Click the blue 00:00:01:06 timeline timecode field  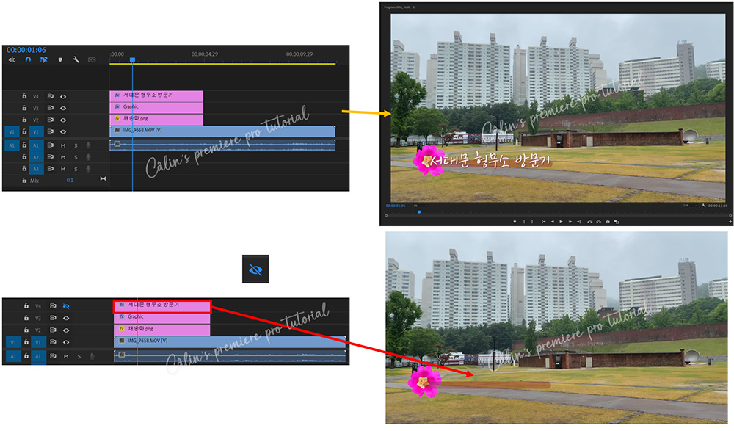coord(26,50)
